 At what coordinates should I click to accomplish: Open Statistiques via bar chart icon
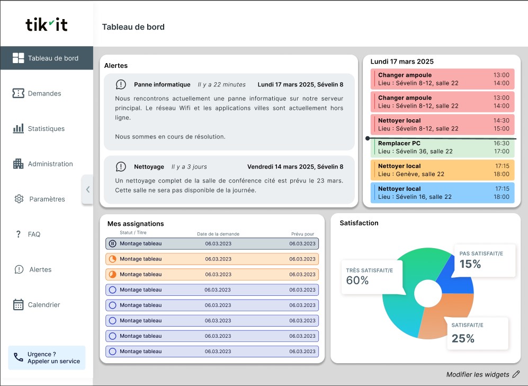point(19,128)
